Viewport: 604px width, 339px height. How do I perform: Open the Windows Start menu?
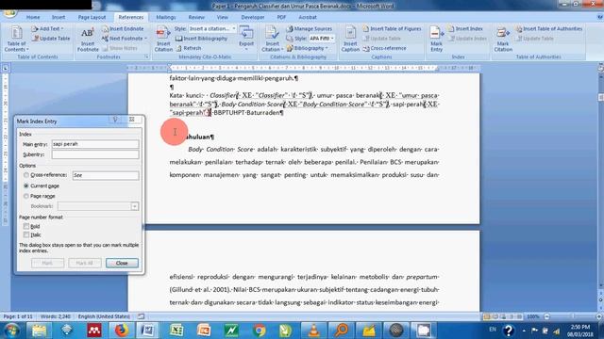tap(11, 331)
